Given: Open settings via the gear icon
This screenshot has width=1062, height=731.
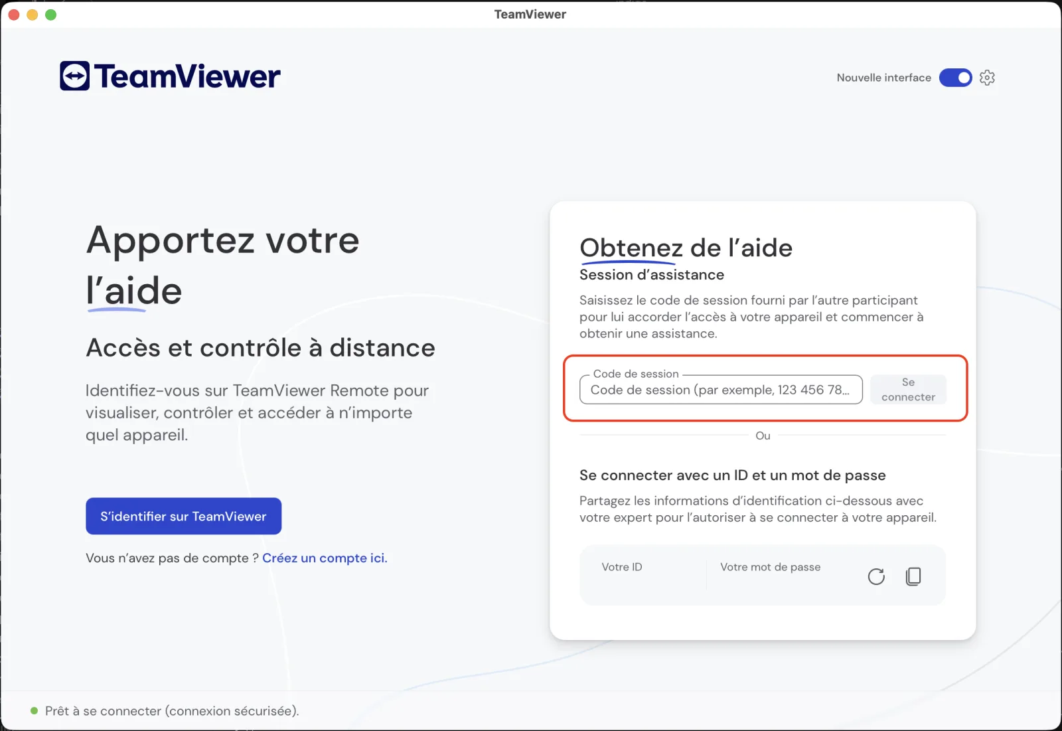Looking at the screenshot, I should (x=987, y=78).
